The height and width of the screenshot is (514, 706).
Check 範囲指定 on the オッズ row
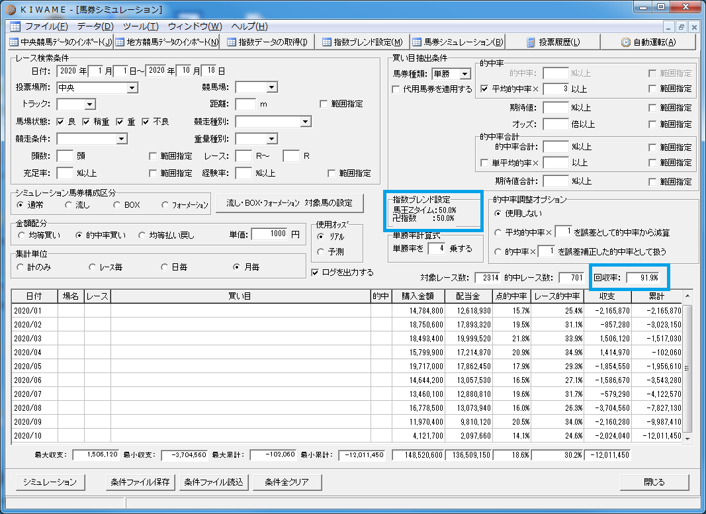(x=652, y=124)
